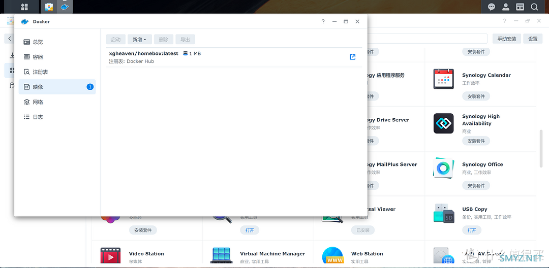Open the notifications chat bubble icon
The image size is (549, 268).
point(492,7)
